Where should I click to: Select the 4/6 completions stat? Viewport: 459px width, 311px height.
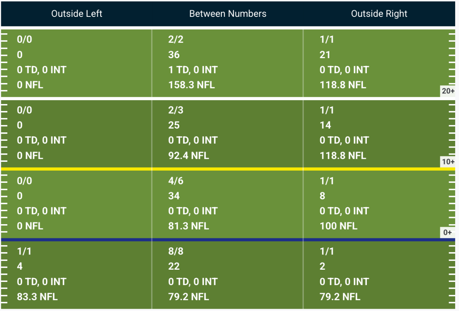click(176, 181)
